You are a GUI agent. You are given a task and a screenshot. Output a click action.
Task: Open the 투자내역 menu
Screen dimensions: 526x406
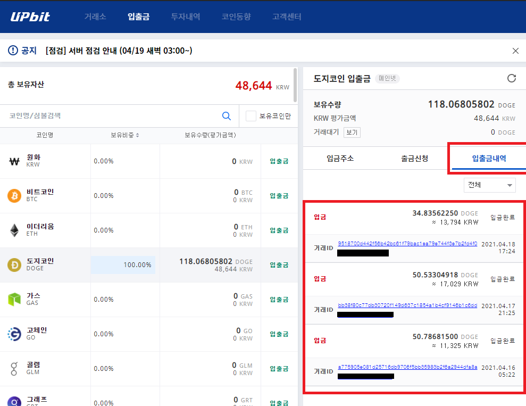186,16
